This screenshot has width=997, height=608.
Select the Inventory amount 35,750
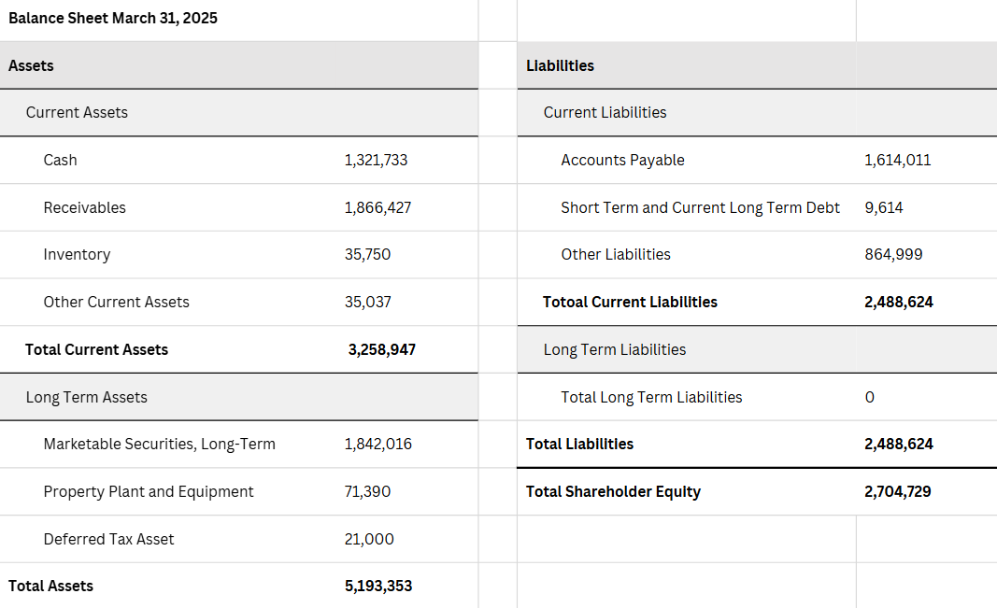367,255
